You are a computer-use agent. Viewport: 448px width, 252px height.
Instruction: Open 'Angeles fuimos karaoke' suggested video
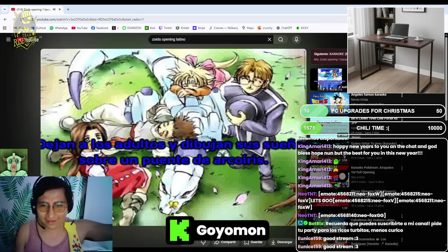[369, 94]
